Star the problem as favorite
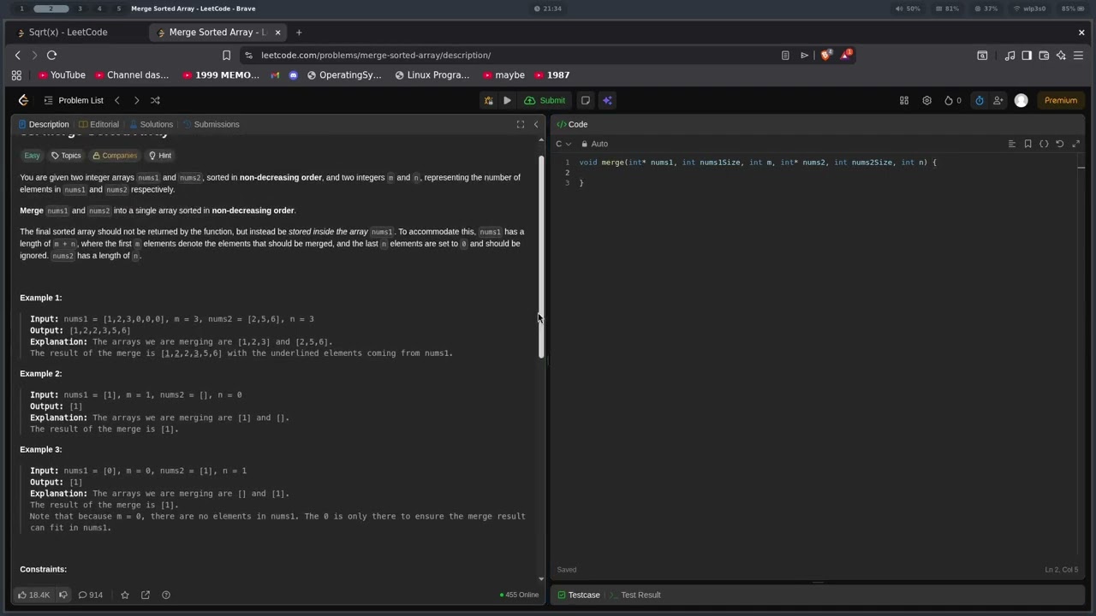The height and width of the screenshot is (616, 1096). point(125,595)
